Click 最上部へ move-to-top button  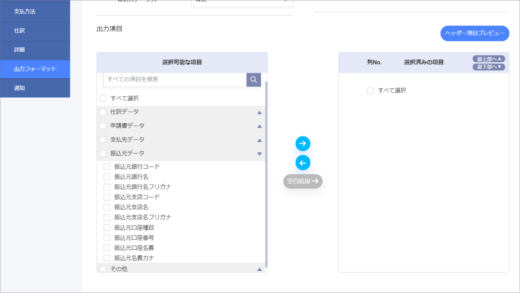(489, 59)
